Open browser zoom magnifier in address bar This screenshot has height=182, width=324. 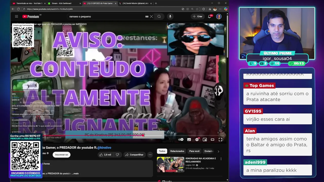(192, 9)
